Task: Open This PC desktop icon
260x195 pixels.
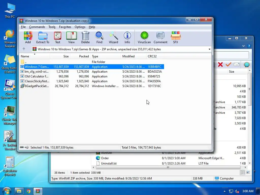Action: pos(10,11)
